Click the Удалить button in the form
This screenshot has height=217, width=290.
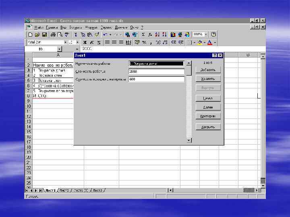(208, 79)
